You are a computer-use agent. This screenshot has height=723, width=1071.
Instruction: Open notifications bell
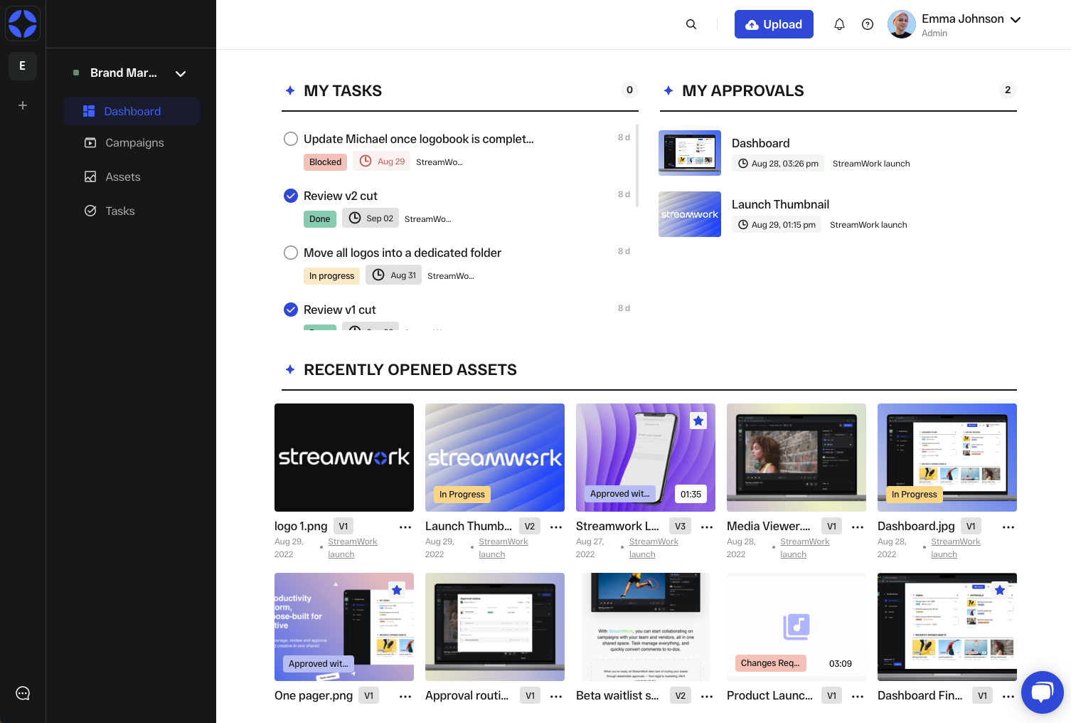(x=839, y=24)
